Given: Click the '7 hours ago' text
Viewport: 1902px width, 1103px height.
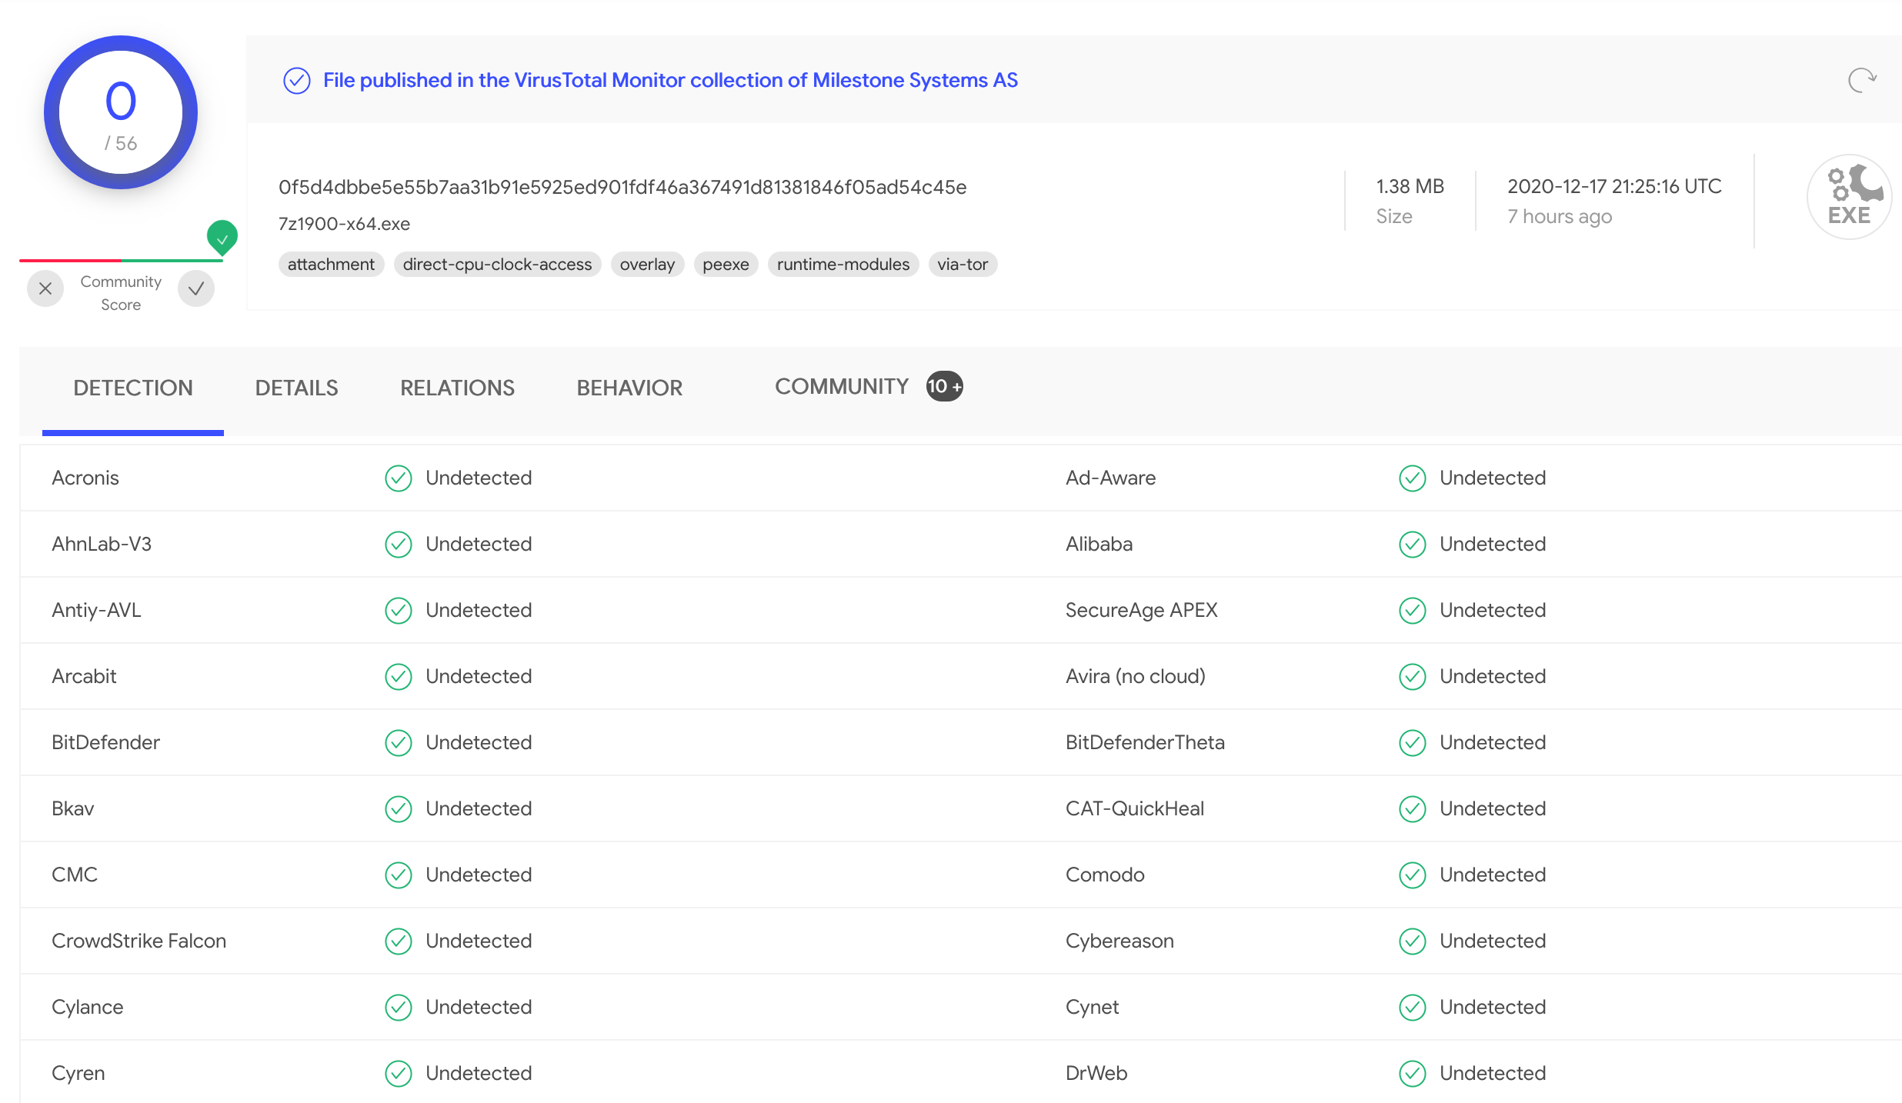Looking at the screenshot, I should click(1560, 217).
